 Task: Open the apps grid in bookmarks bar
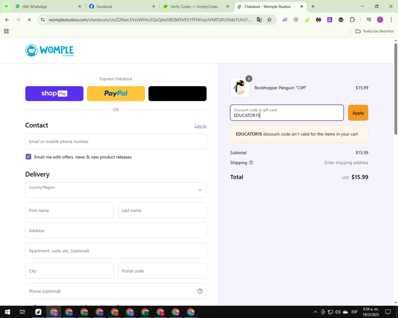6,31
